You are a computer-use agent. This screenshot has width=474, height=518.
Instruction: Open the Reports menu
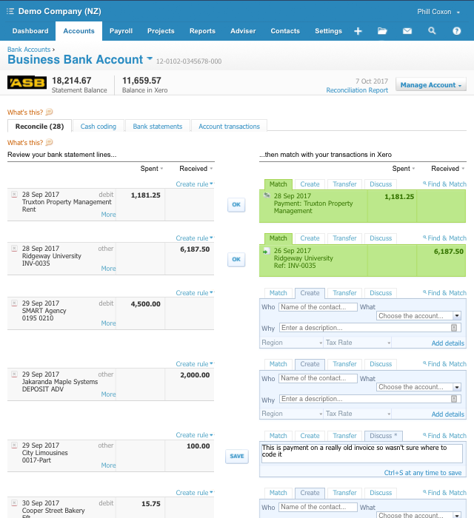point(202,31)
